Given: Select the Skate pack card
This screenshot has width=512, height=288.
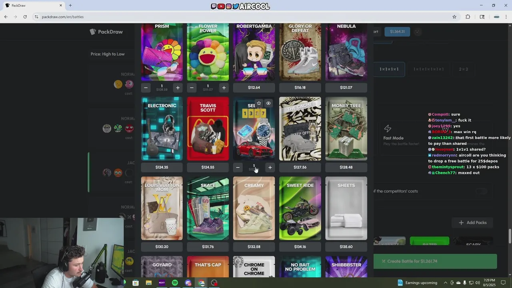Looking at the screenshot, I should (x=208, y=208).
